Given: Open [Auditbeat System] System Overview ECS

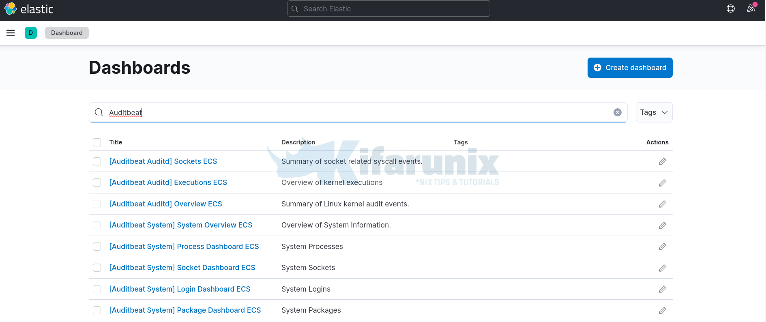Looking at the screenshot, I should (180, 225).
